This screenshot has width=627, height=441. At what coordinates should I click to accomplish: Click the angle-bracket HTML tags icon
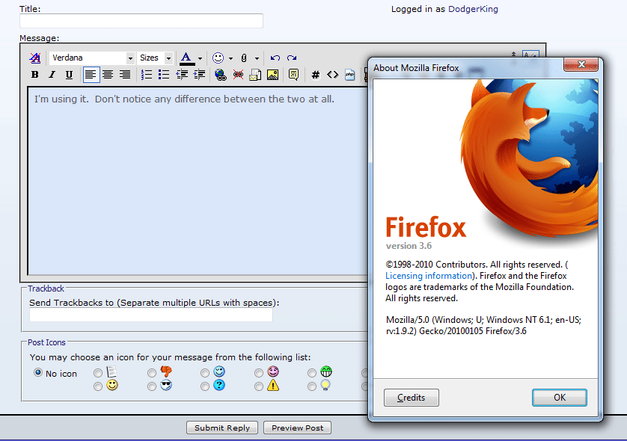[333, 75]
